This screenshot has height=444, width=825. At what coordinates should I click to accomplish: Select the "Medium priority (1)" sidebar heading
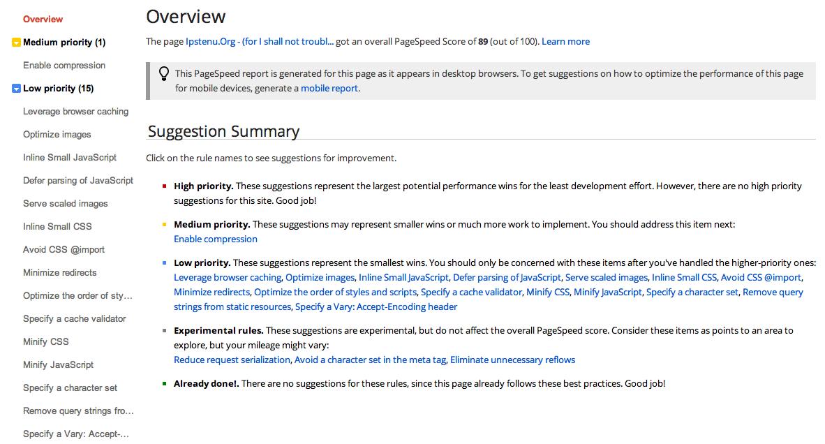(64, 43)
